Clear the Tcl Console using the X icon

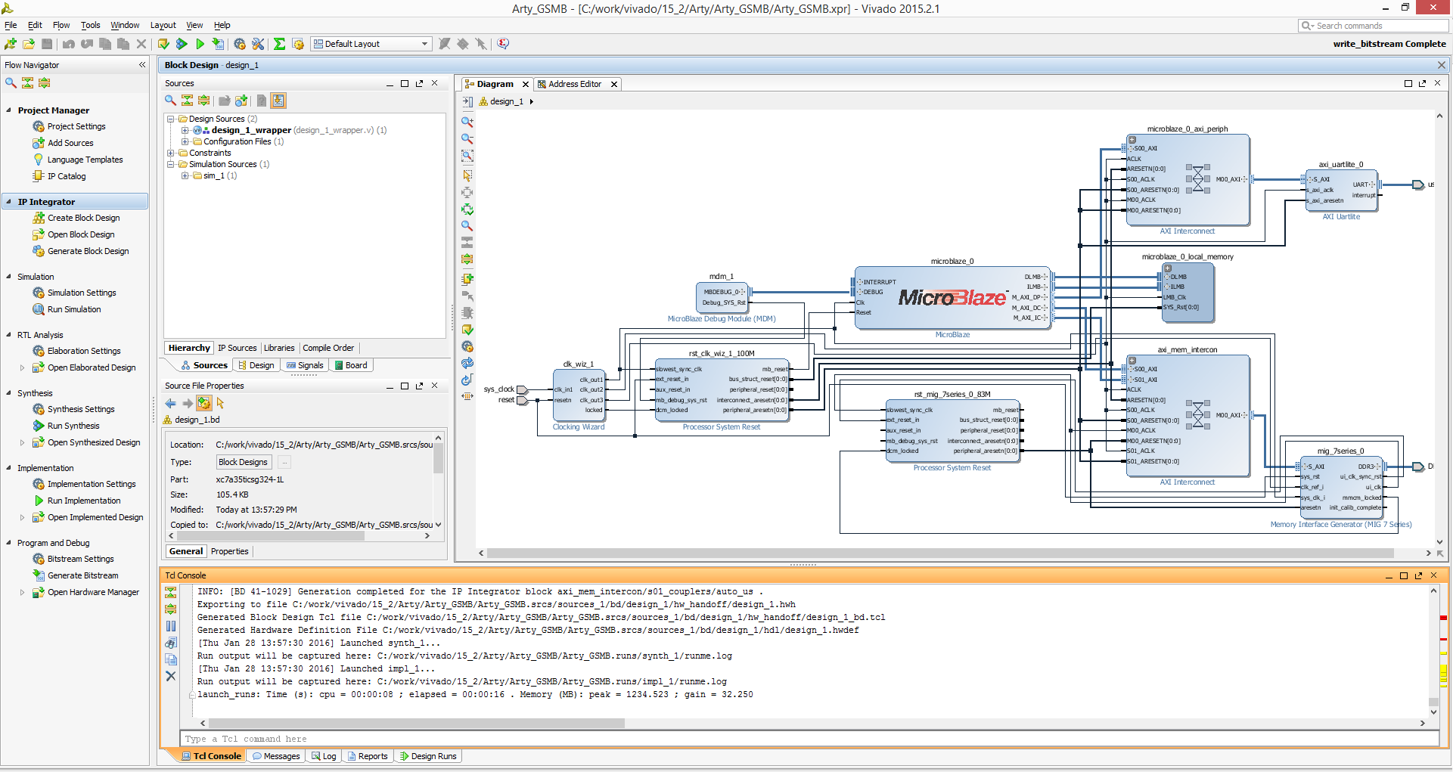171,676
